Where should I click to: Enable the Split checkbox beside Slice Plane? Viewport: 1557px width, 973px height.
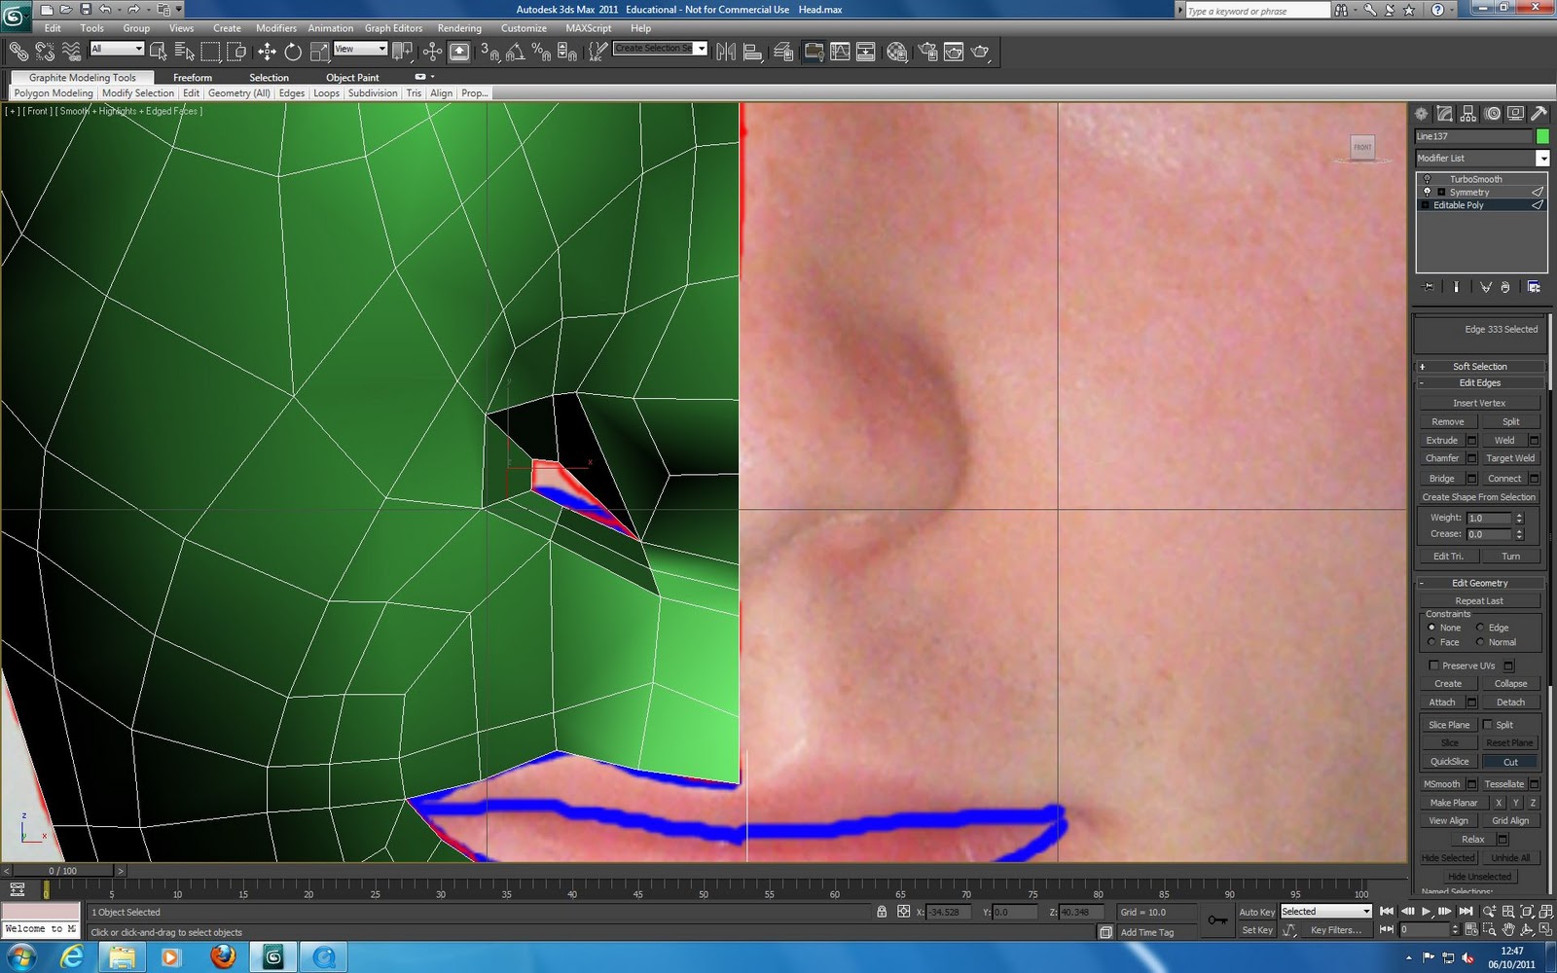(1487, 725)
